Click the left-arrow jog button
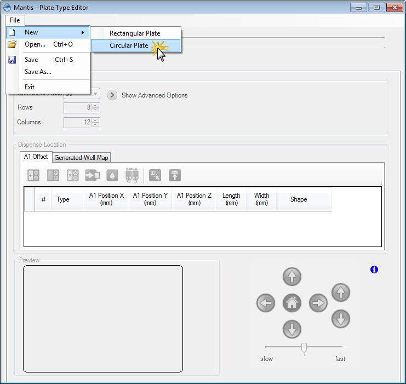The height and width of the screenshot is (384, 406). click(266, 303)
